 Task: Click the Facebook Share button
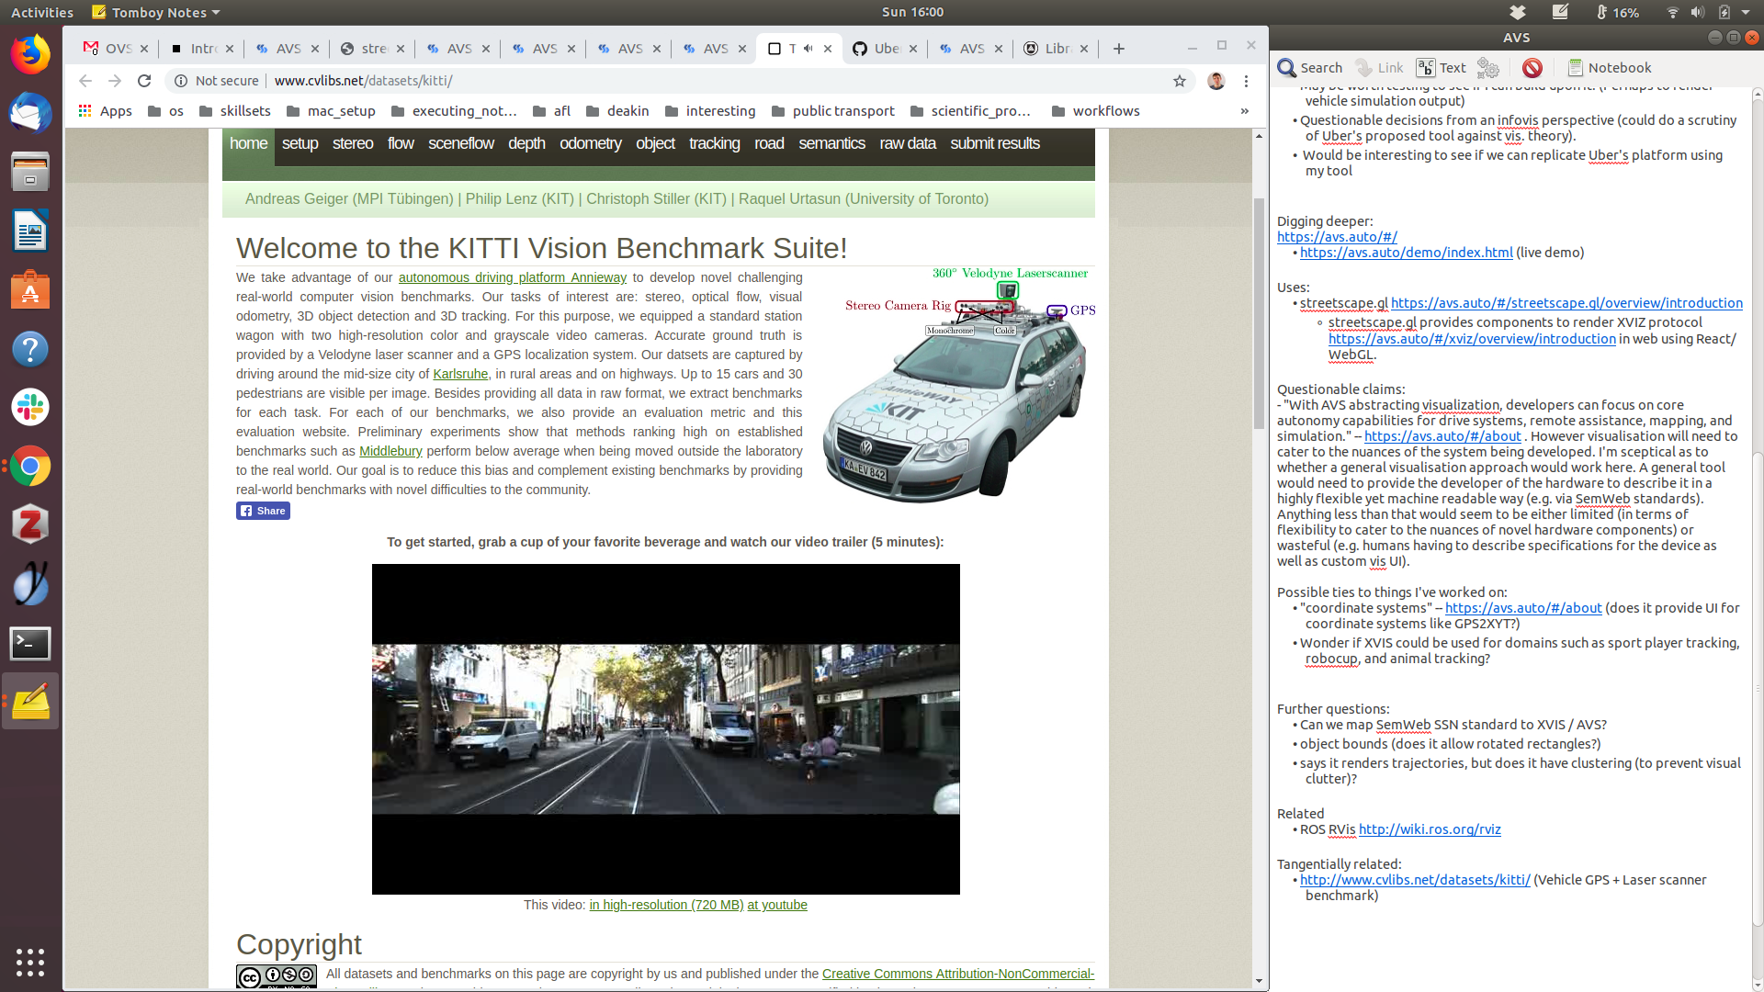pos(263,511)
